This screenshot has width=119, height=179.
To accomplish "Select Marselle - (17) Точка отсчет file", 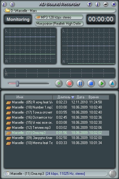I will point(57,112).
